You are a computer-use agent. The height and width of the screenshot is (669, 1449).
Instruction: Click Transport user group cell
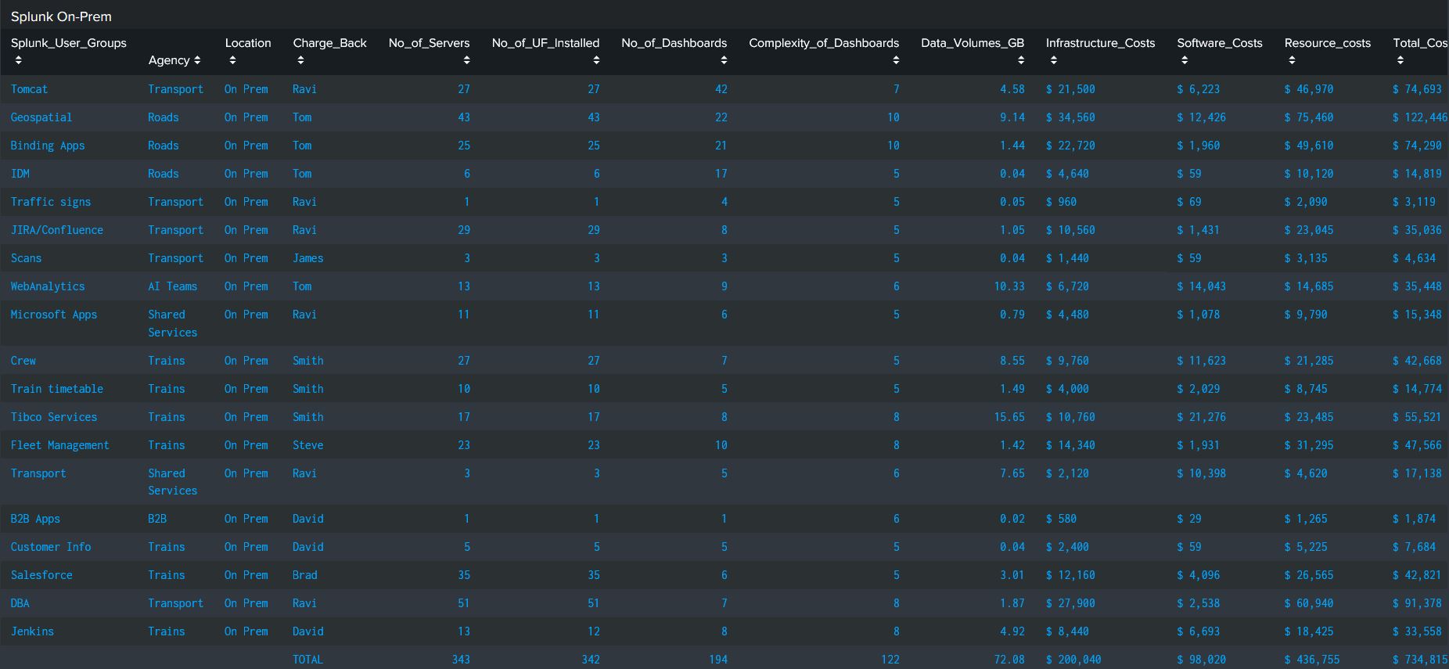click(x=38, y=473)
